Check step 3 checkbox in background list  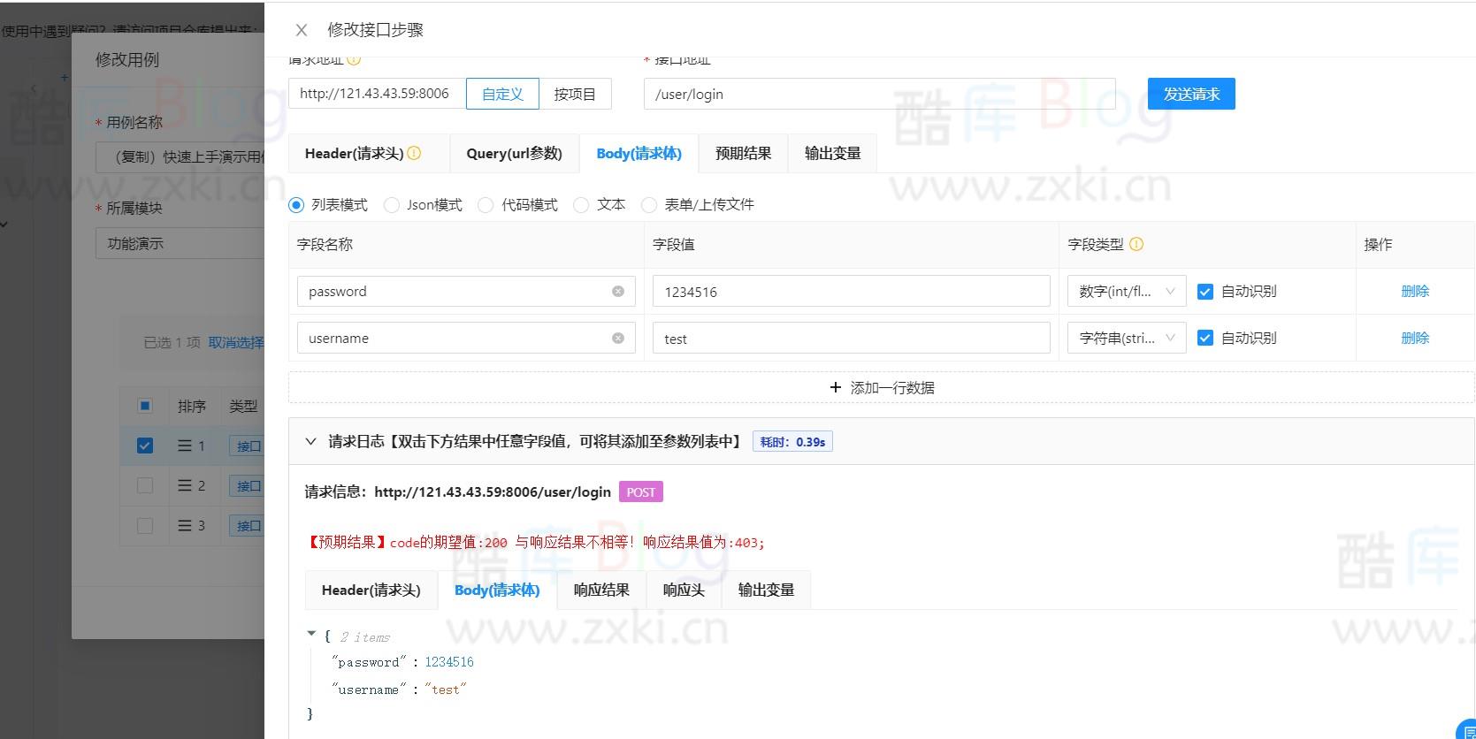click(x=145, y=525)
